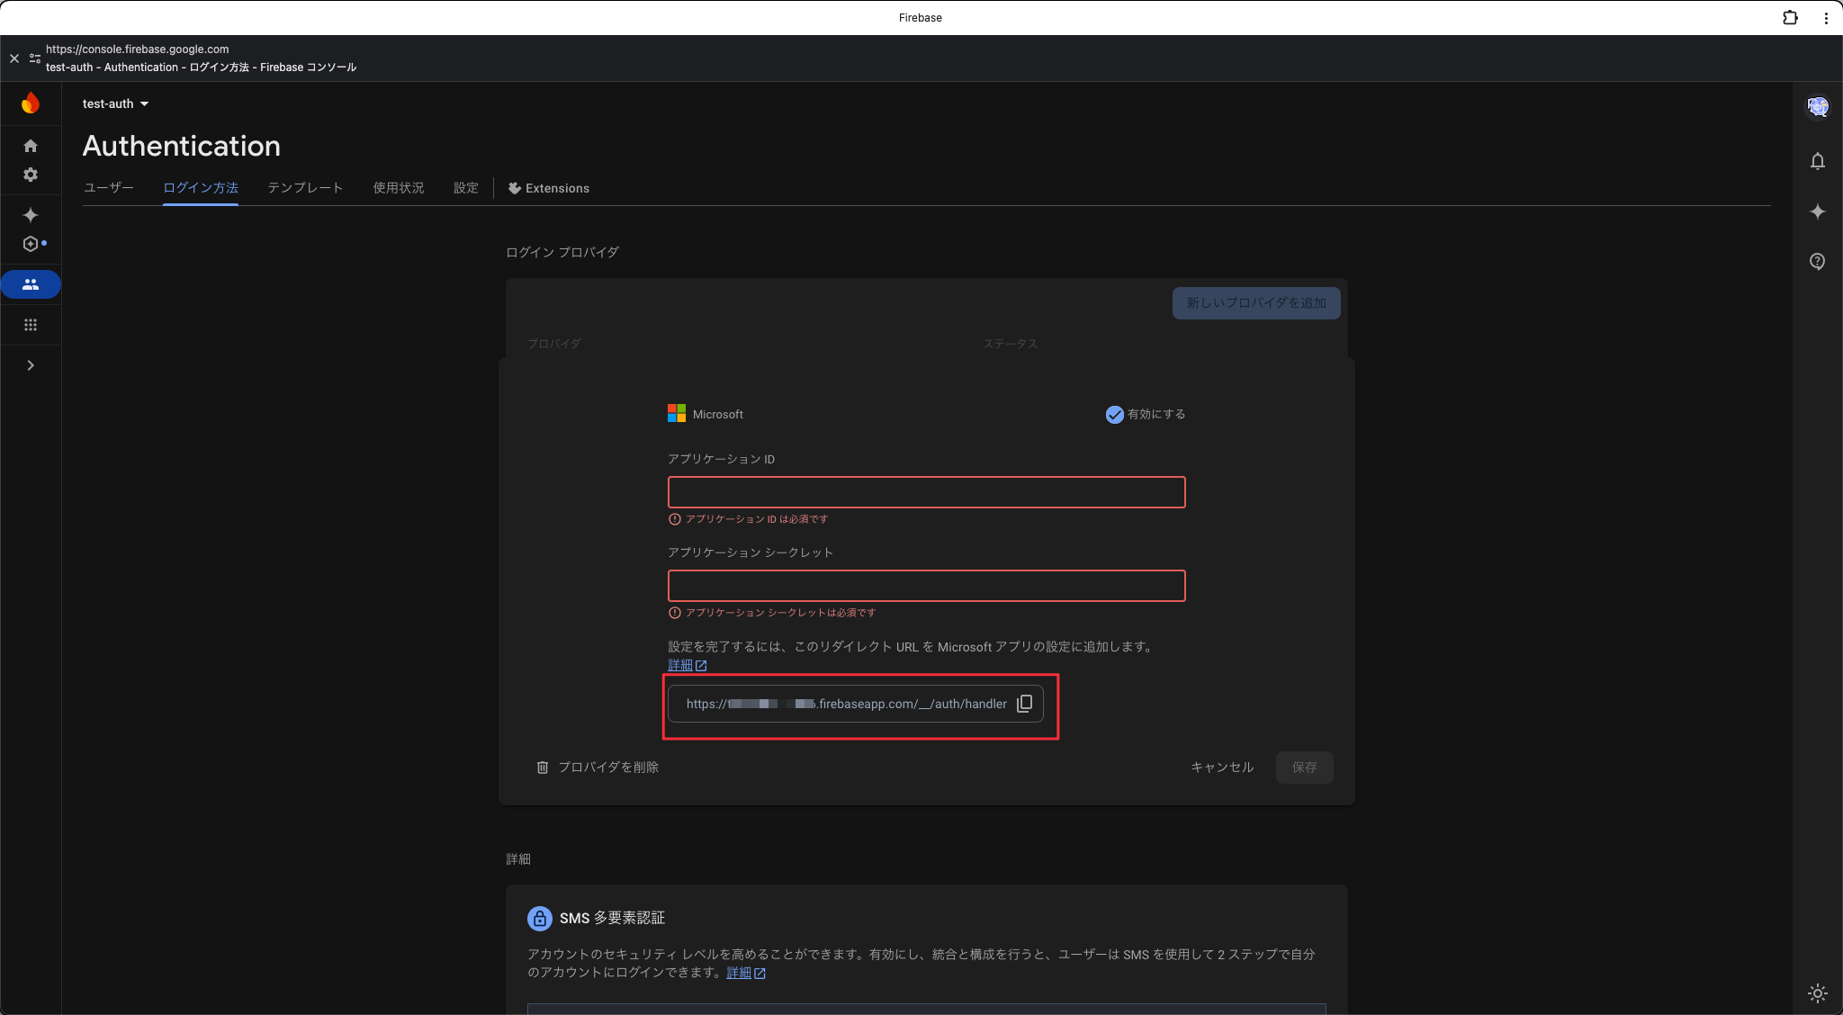This screenshot has height=1015, width=1843.
Task: Expand the left sidebar chevron
Action: point(31,365)
